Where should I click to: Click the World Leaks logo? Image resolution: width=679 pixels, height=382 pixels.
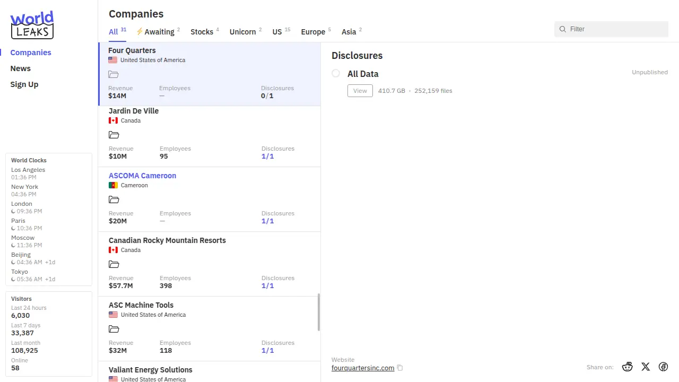(32, 25)
